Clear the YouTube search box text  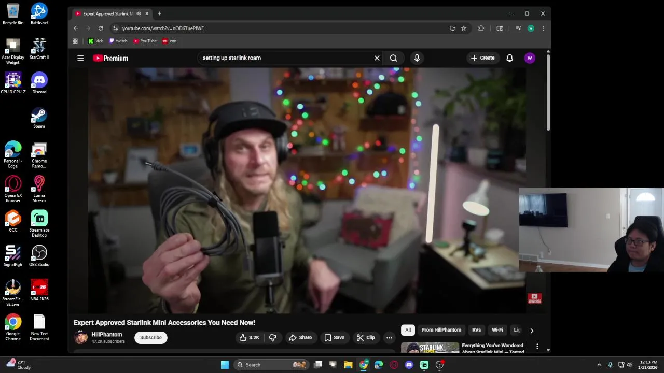377,58
